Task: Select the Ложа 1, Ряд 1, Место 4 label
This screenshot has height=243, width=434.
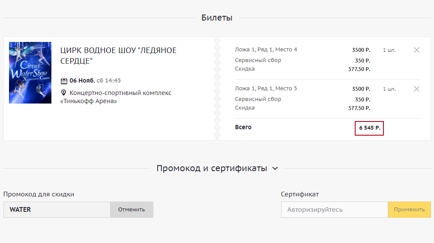Action: [x=266, y=50]
